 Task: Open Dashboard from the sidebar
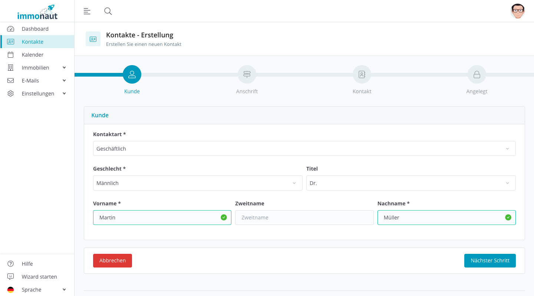[35, 29]
